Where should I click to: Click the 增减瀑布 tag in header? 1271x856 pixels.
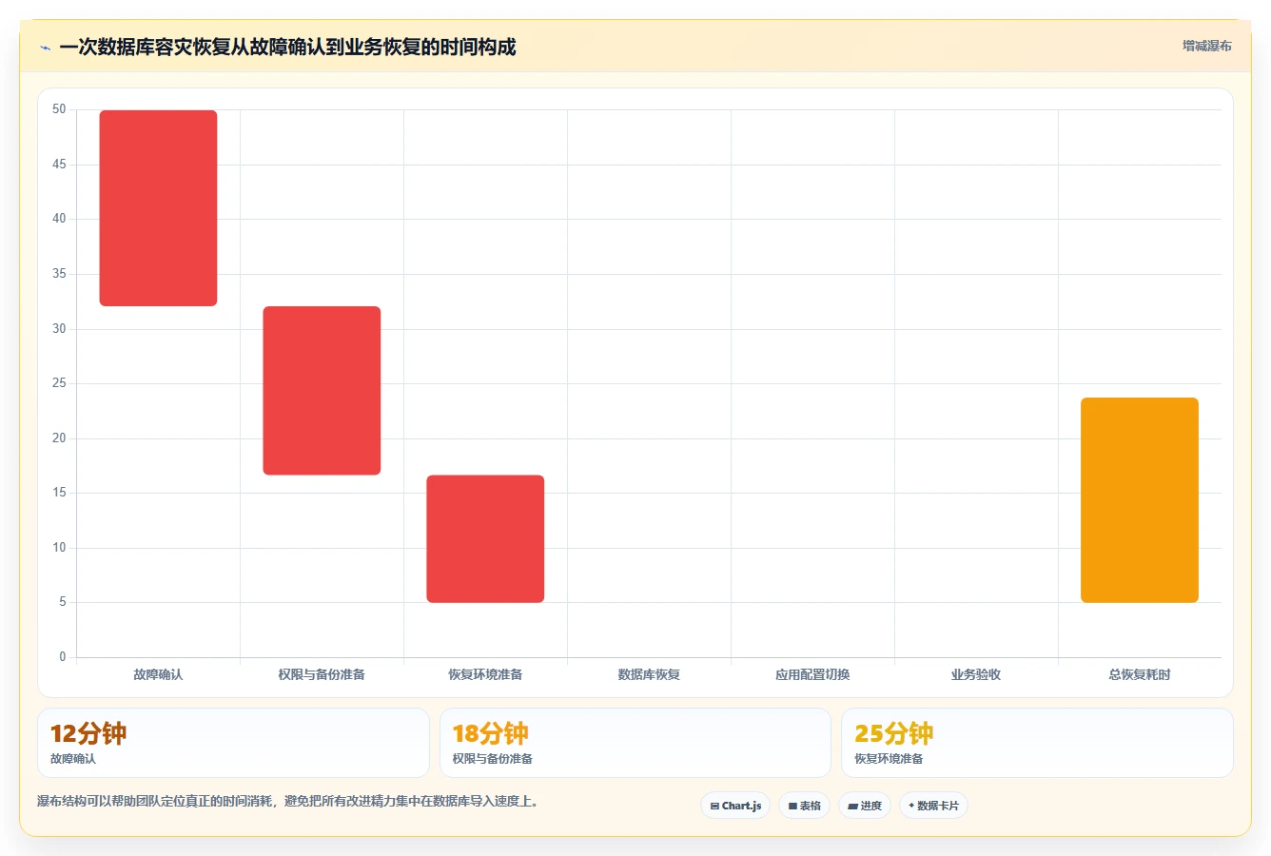click(1206, 46)
